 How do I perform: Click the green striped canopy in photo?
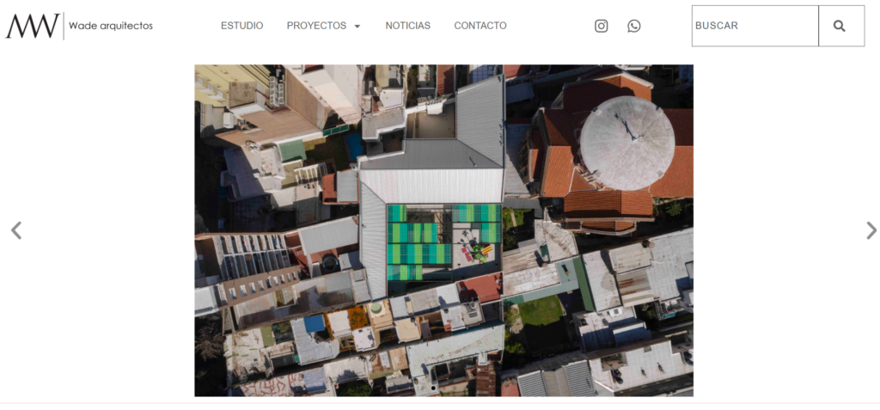(x=419, y=242)
